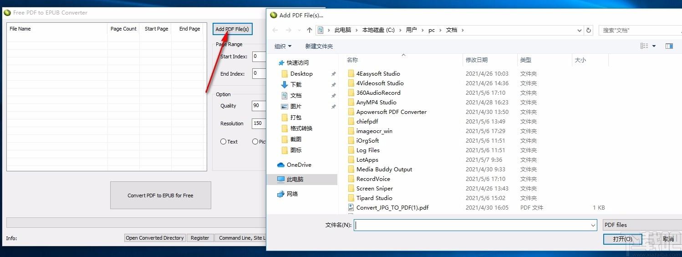This screenshot has width=682, height=257.
Task: Select Media Buddy Output folder
Action: pos(384,169)
